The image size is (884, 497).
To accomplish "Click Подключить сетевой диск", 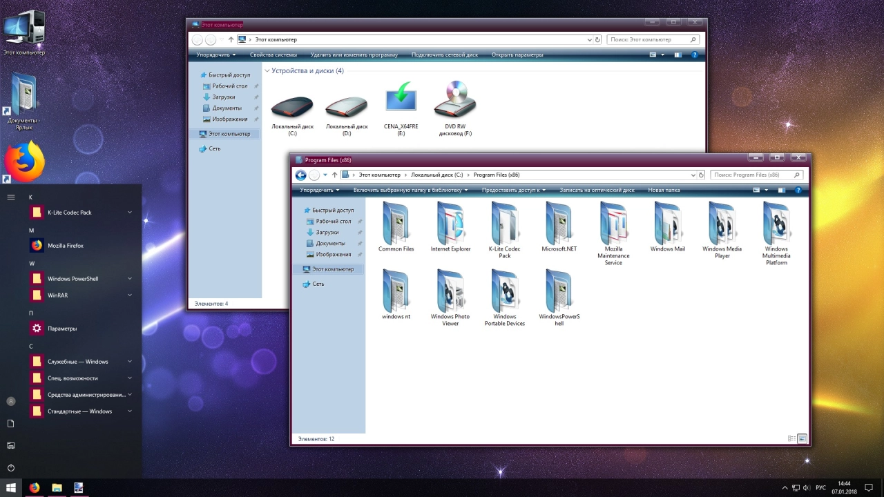I will pyautogui.click(x=445, y=55).
